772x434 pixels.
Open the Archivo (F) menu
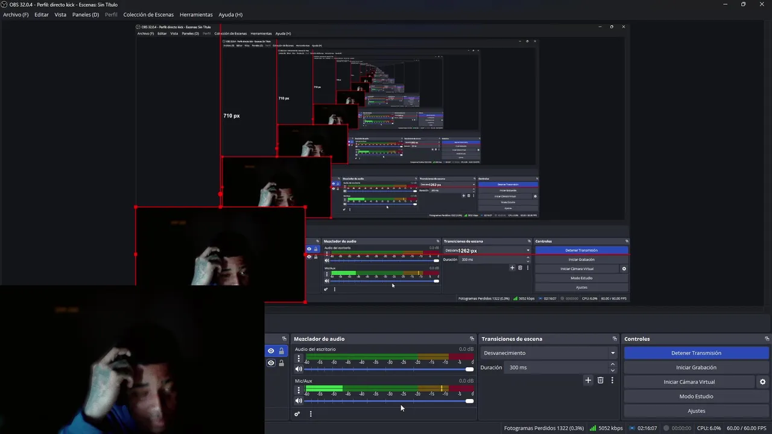click(x=16, y=14)
